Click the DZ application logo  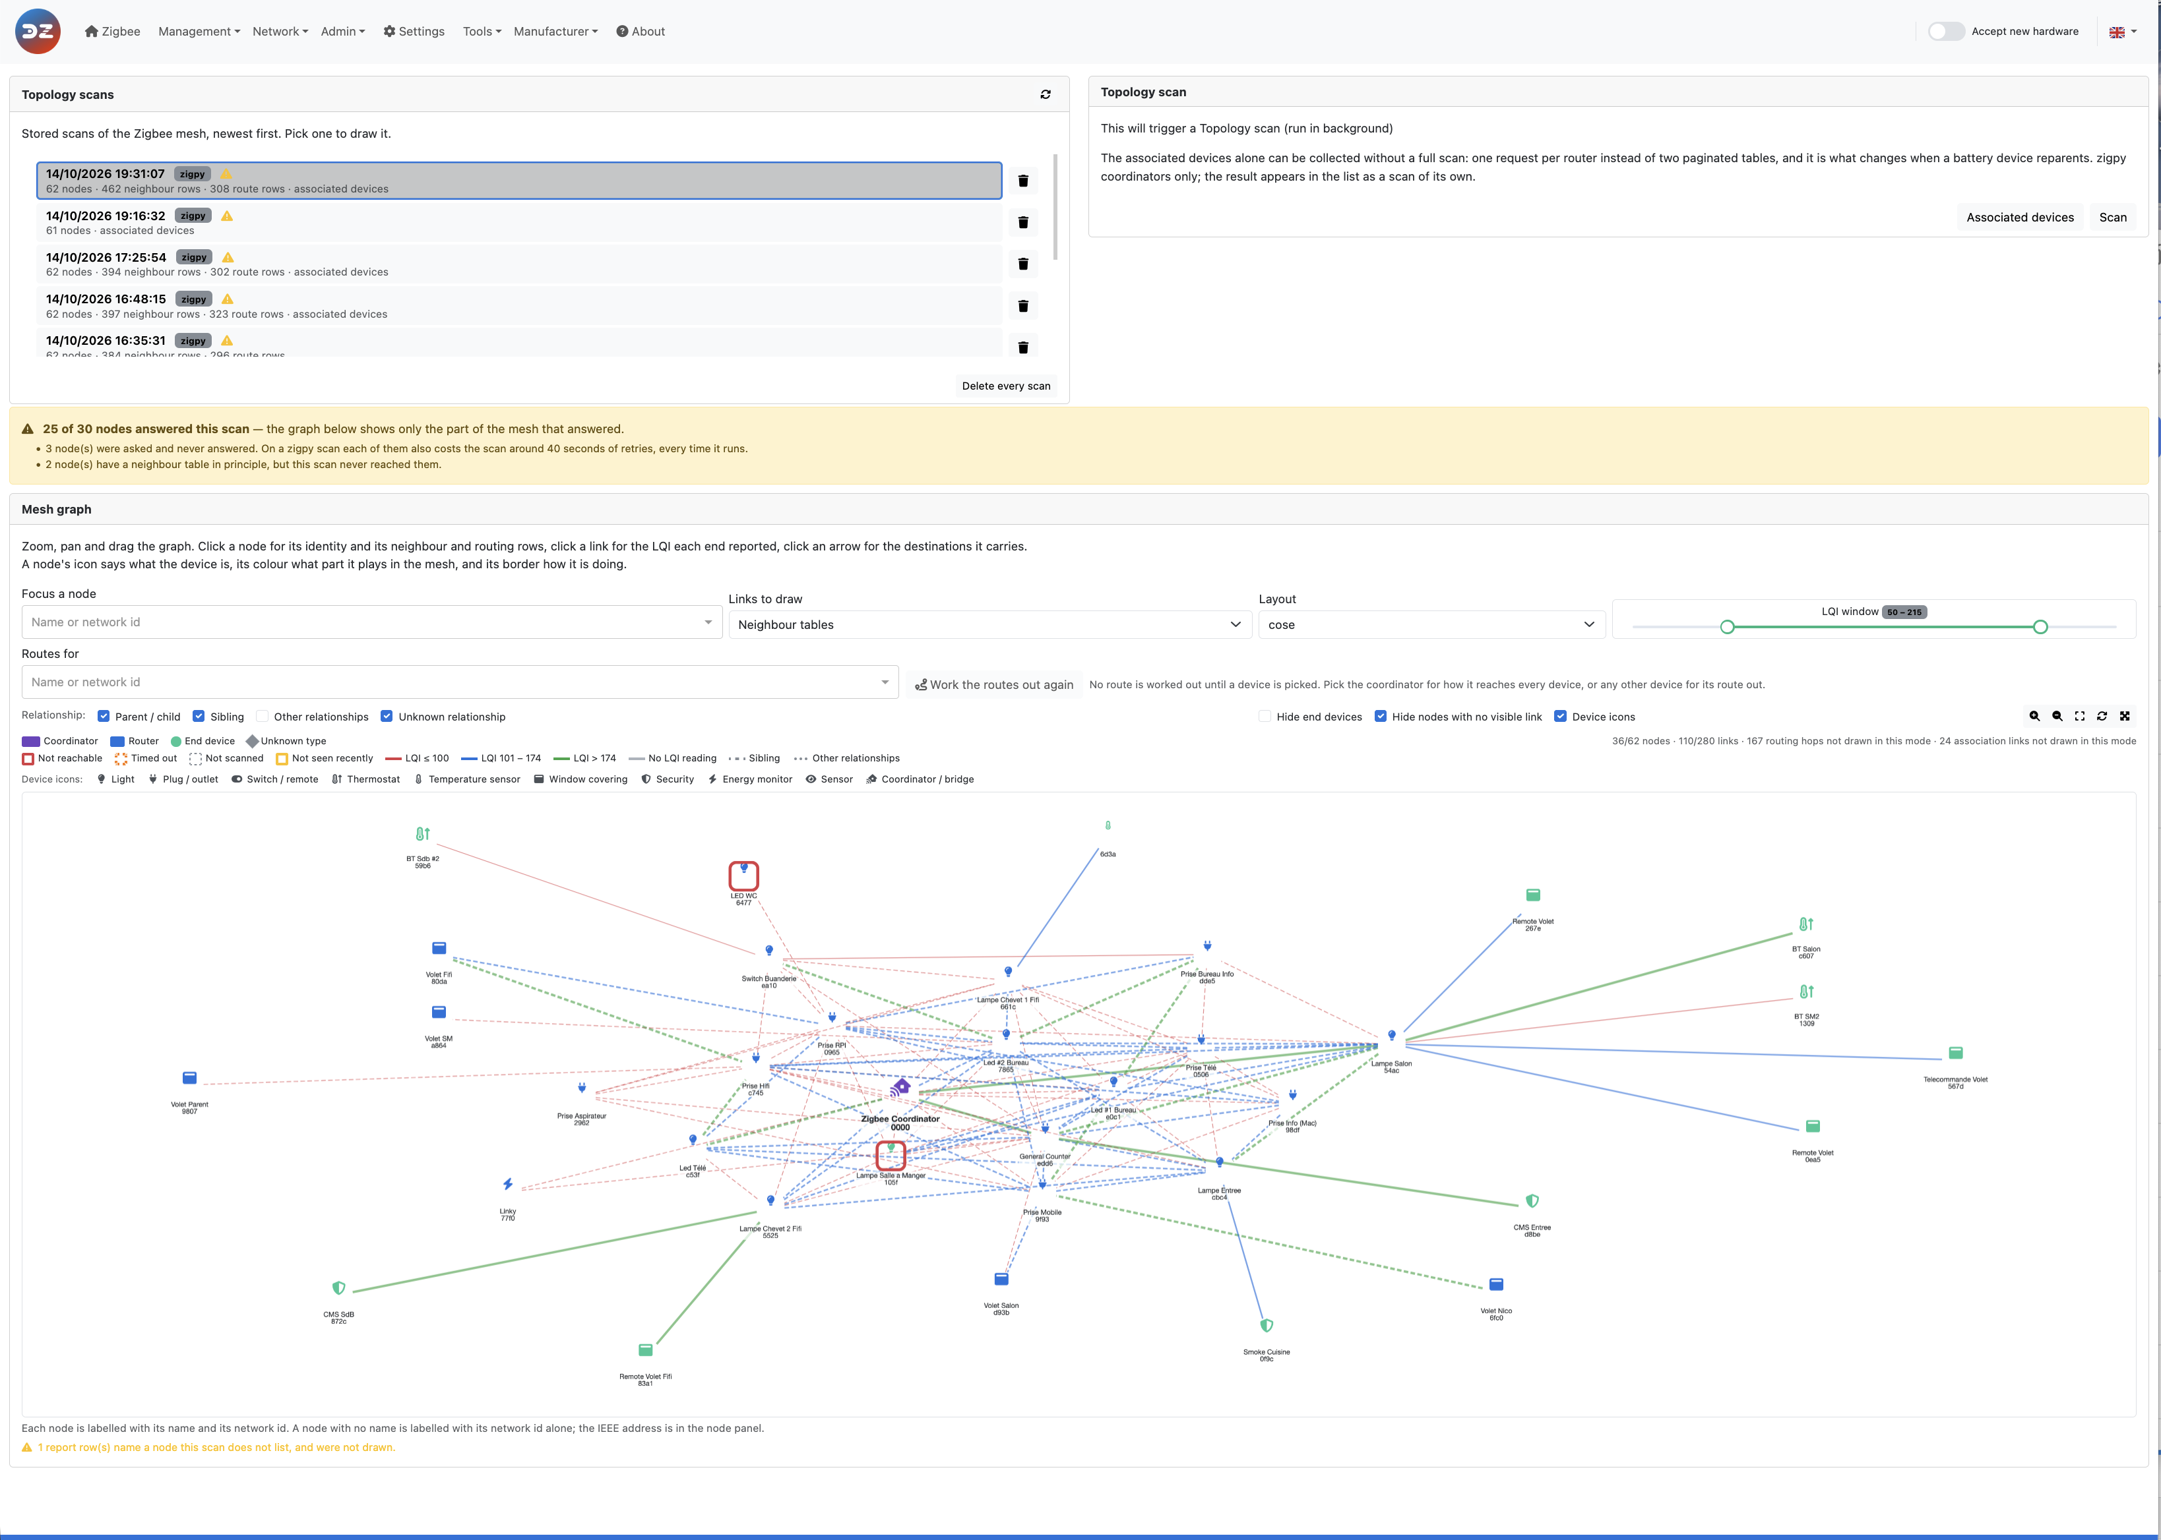click(38, 31)
